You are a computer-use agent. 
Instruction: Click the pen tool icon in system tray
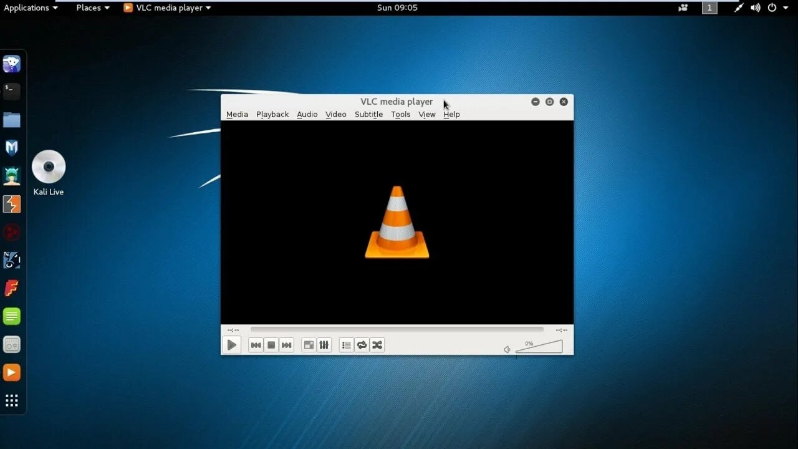coord(739,7)
